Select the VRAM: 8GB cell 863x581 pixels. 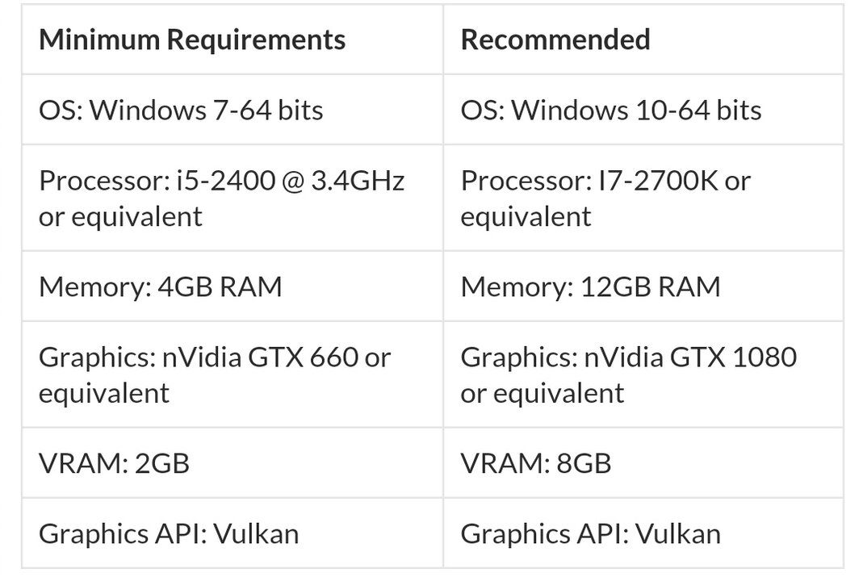[x=643, y=462]
